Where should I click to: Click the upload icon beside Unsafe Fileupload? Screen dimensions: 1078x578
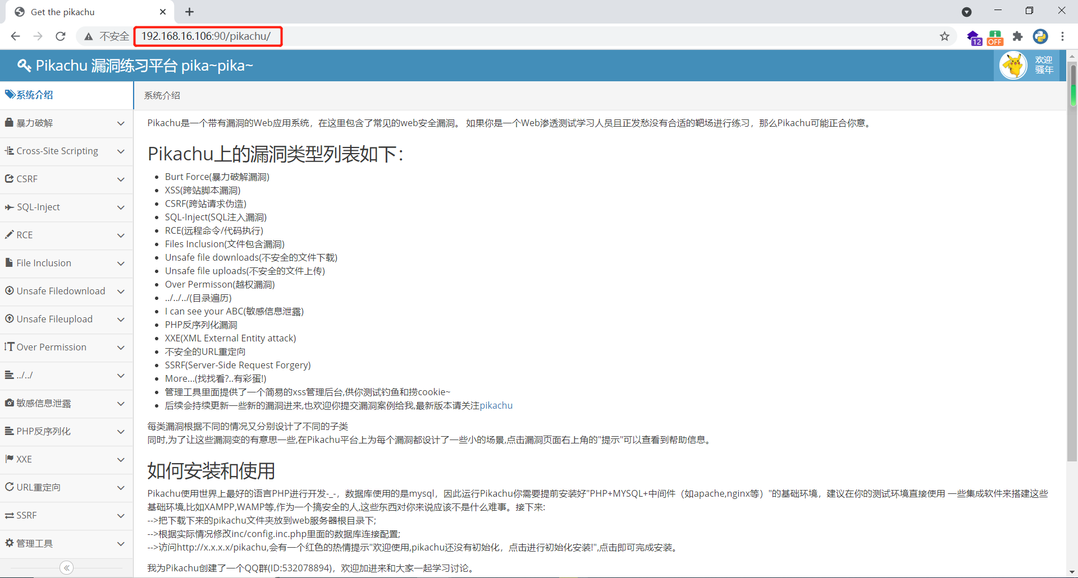(9, 318)
